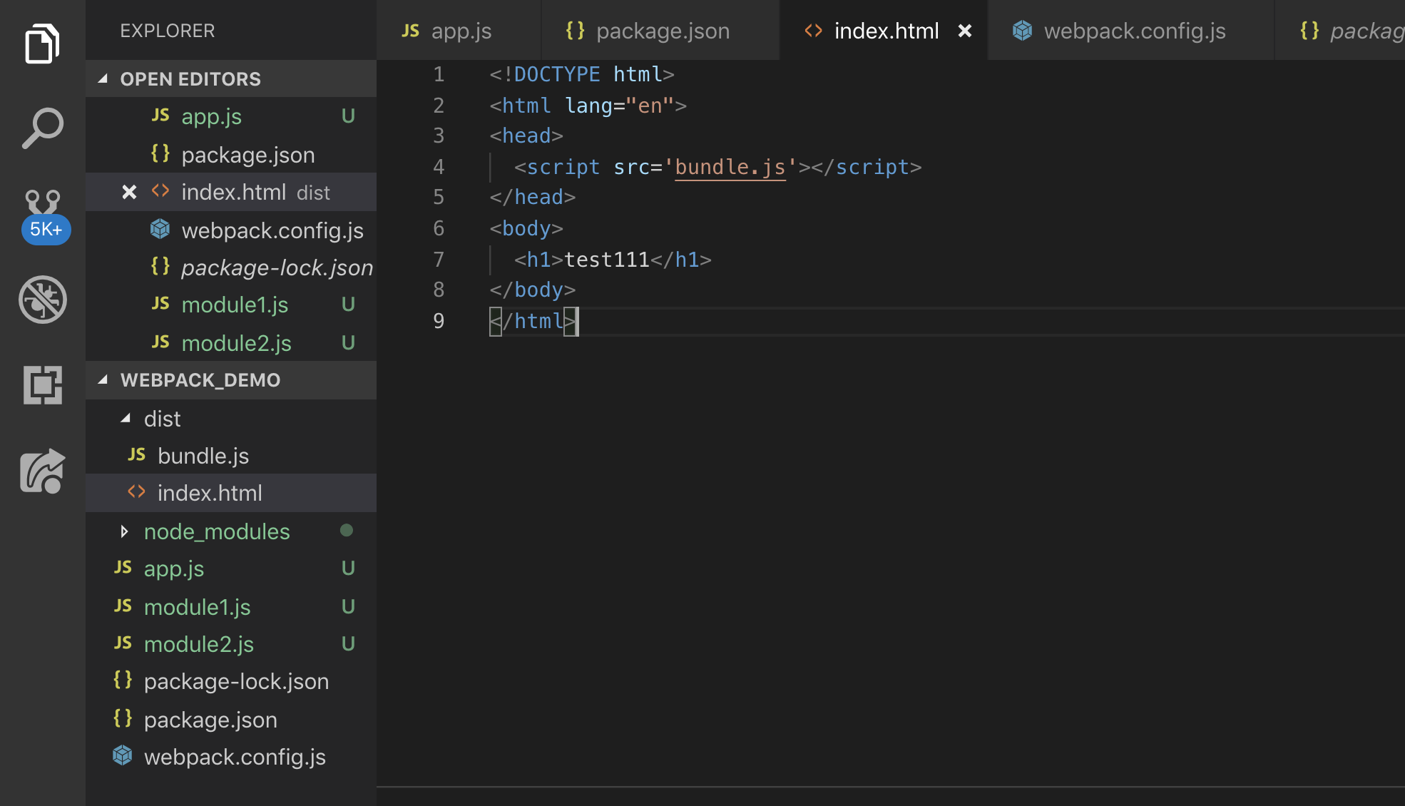Switch to the app.js tab

click(459, 31)
